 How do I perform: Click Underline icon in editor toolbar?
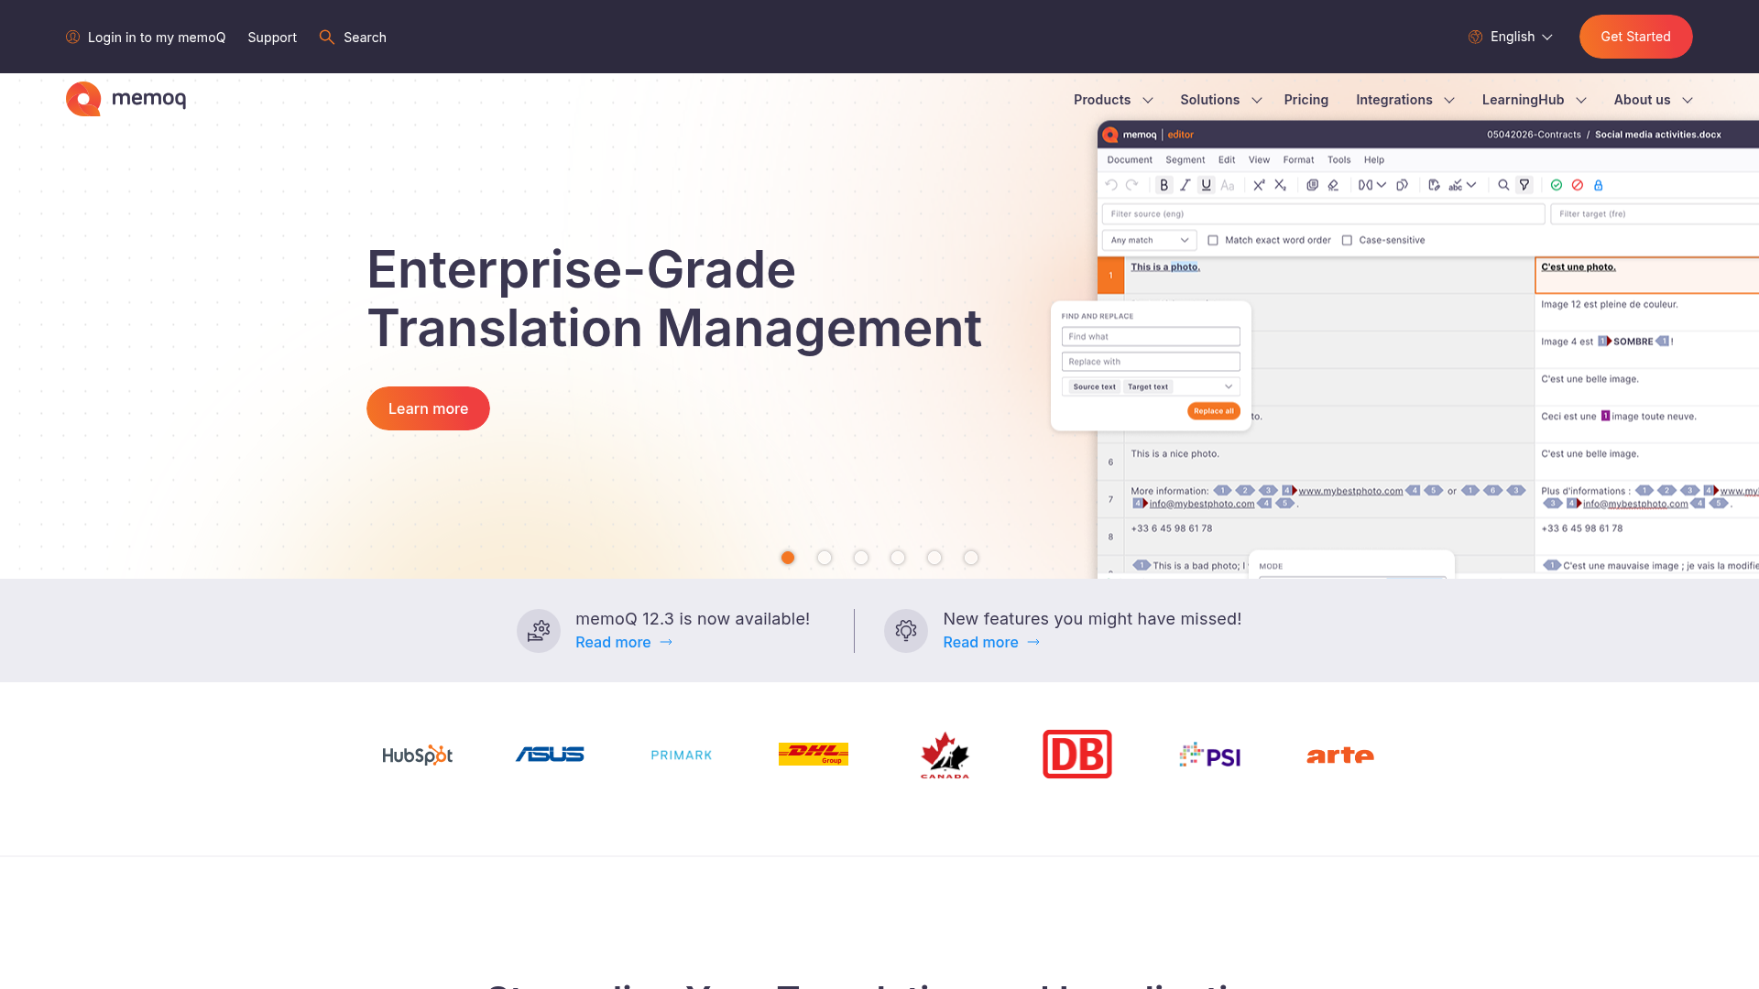pos(1206,185)
